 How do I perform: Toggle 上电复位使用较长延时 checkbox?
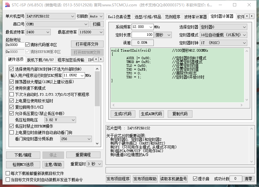[x=11, y=100]
